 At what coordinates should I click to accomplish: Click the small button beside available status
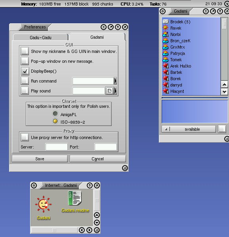[x=222, y=129]
